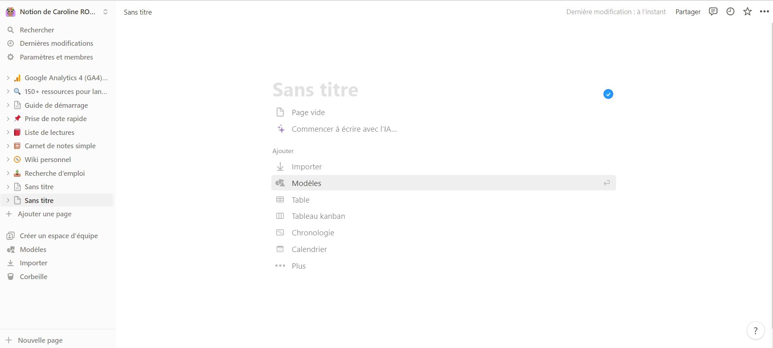Click the help question mark button

(x=756, y=331)
